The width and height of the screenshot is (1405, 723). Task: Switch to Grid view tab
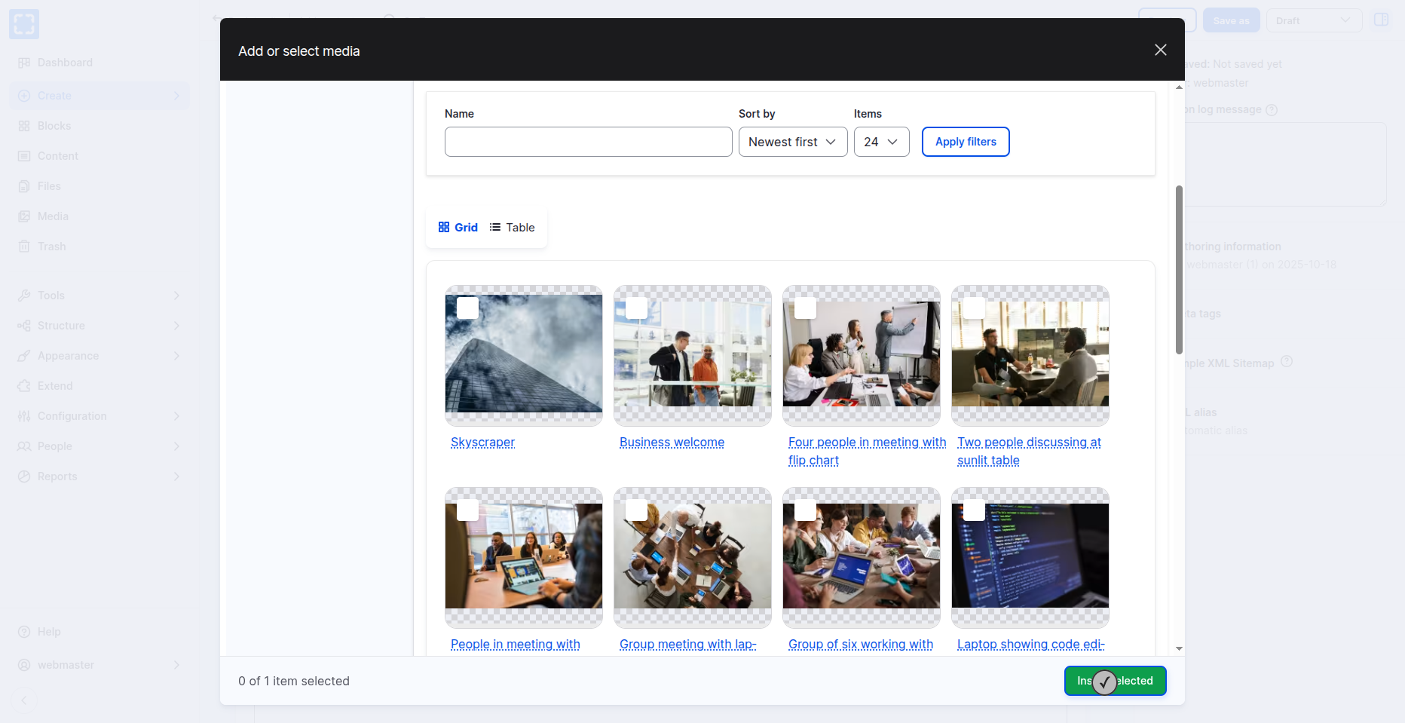click(458, 228)
